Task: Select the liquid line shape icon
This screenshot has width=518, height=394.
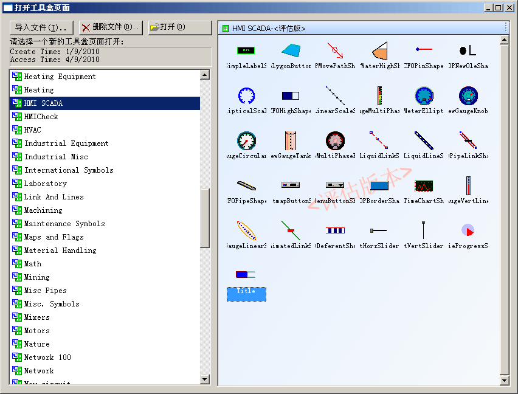Action: 423,141
